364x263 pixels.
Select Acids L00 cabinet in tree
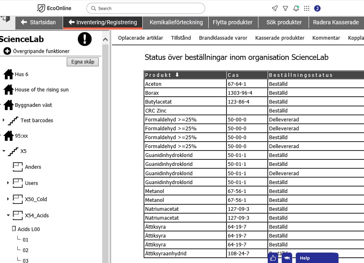pyautogui.click(x=26, y=229)
